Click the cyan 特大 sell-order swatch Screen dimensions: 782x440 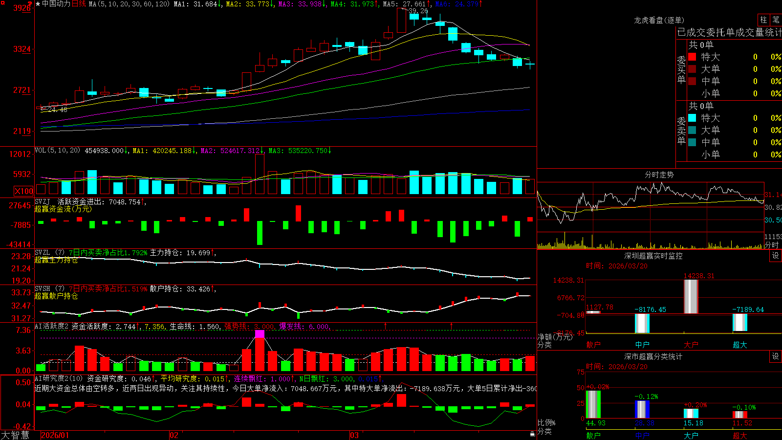tap(692, 118)
